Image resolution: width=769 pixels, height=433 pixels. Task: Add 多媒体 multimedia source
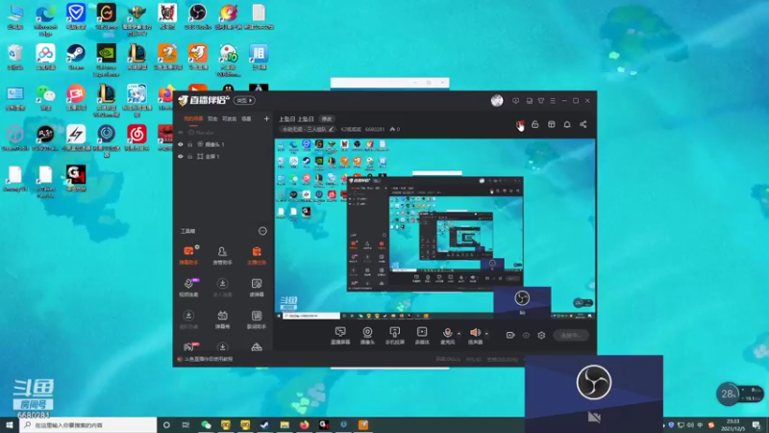point(422,336)
